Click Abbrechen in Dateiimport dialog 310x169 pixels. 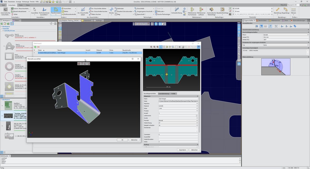pyautogui.click(x=194, y=150)
